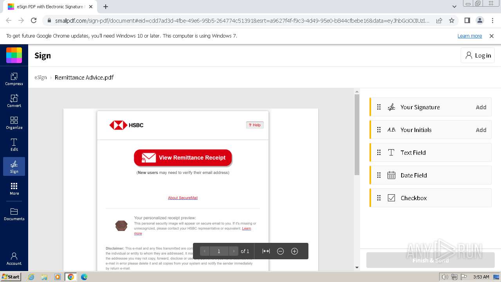
Task: Click the browser address bar
Action: [x=242, y=20]
